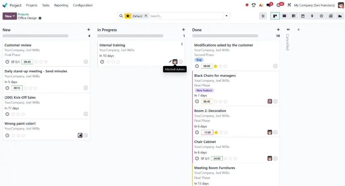Click the -17:00 hours badge on Room 2
The width and height of the screenshot is (345, 186).
[207, 133]
